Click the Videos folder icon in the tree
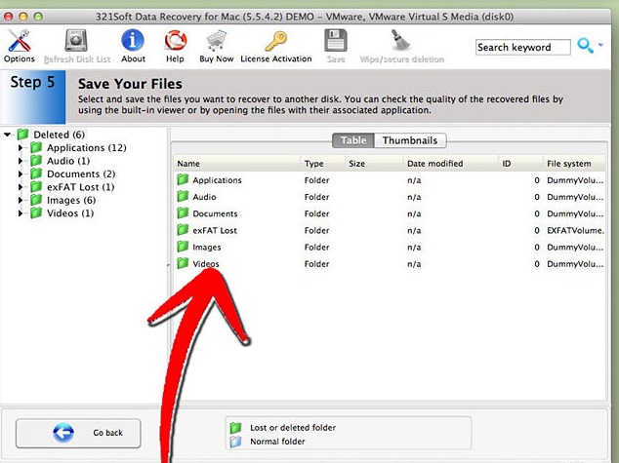The width and height of the screenshot is (619, 463). pos(36,213)
